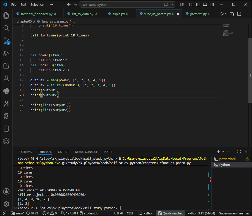
Task: Split the editor right
Action: tap(239, 14)
